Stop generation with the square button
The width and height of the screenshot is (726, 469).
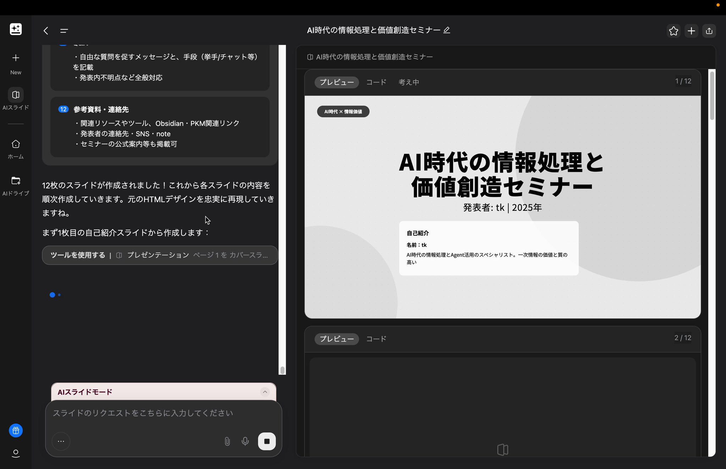(x=267, y=441)
